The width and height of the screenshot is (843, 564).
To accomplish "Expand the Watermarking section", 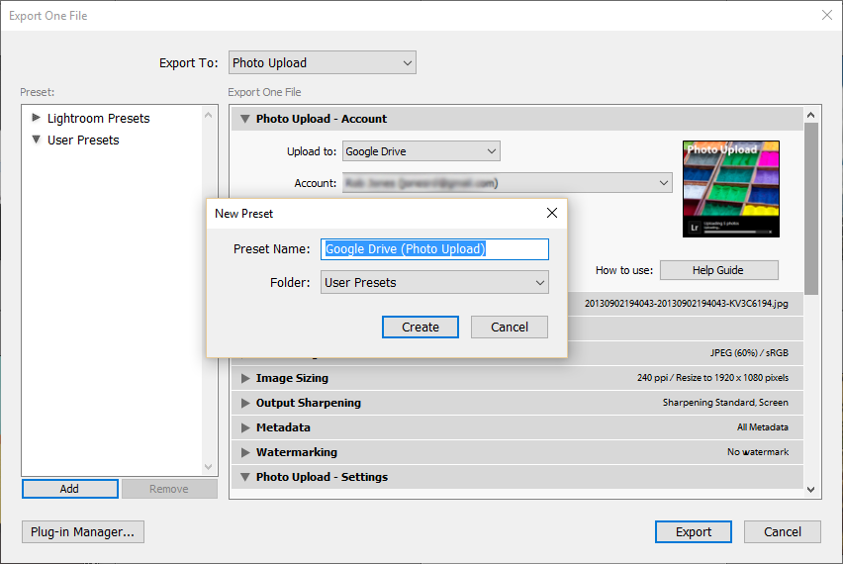I will 244,452.
